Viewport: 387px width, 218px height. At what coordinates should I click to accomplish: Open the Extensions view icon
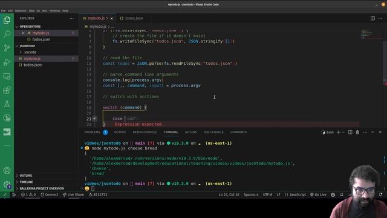coord(7,90)
